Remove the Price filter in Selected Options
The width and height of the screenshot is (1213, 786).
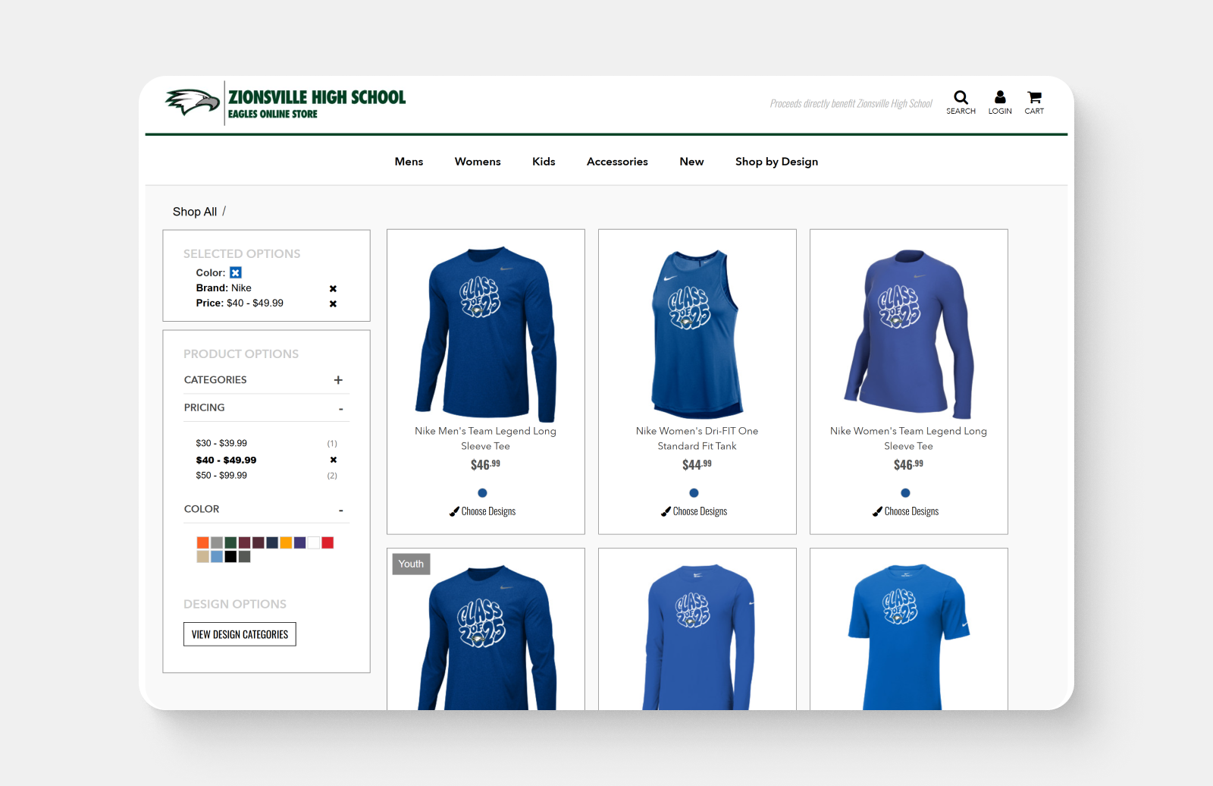(x=333, y=303)
